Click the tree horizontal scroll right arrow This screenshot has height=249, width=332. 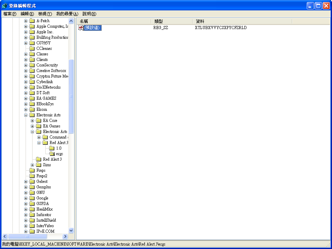pos(65,236)
